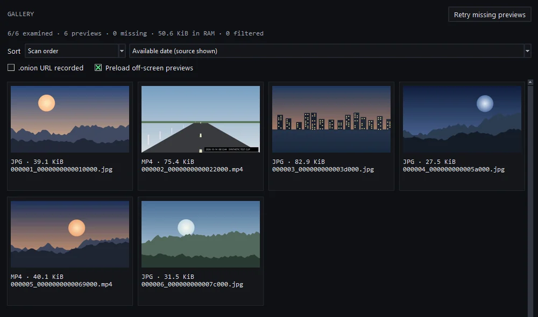Viewport: 538px width, 317px height.
Task: Select the city skyline thumbnail 000003
Action: click(331, 119)
